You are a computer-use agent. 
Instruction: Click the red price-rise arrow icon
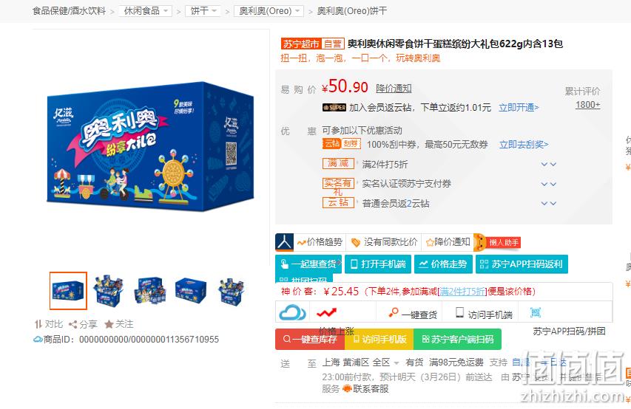(x=326, y=312)
